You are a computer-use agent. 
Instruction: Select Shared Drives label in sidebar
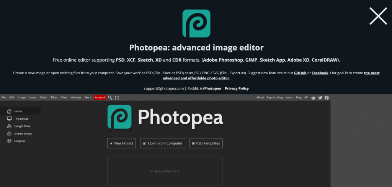pos(23,133)
